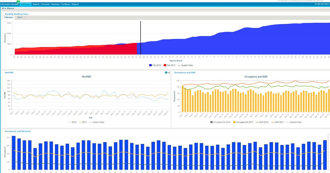Open the Forecasts menu
Screen dimensions: 330x173
click(45, 4)
